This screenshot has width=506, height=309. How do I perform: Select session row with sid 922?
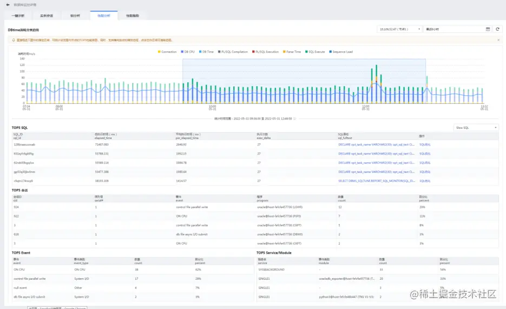tap(255, 216)
